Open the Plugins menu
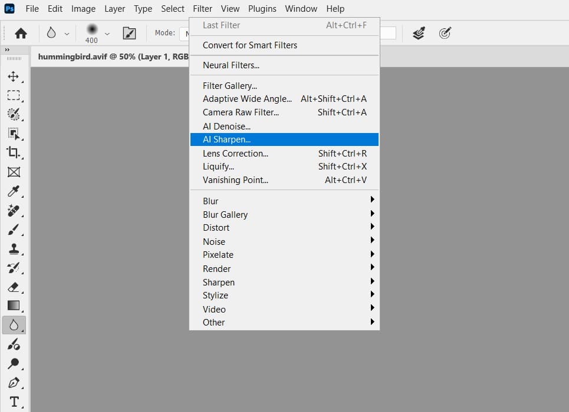569x412 pixels. tap(262, 9)
